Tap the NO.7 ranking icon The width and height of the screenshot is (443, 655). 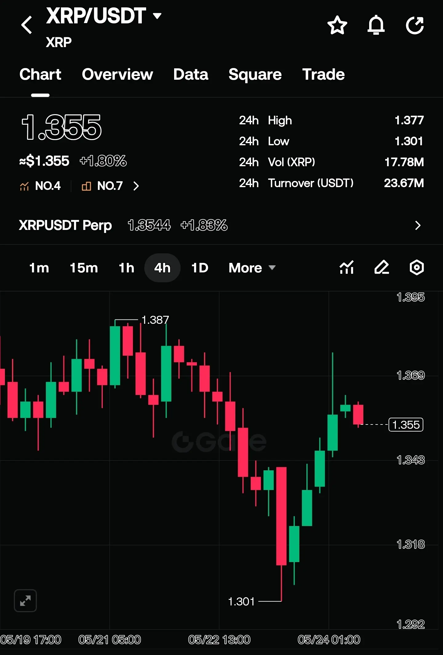coord(86,186)
